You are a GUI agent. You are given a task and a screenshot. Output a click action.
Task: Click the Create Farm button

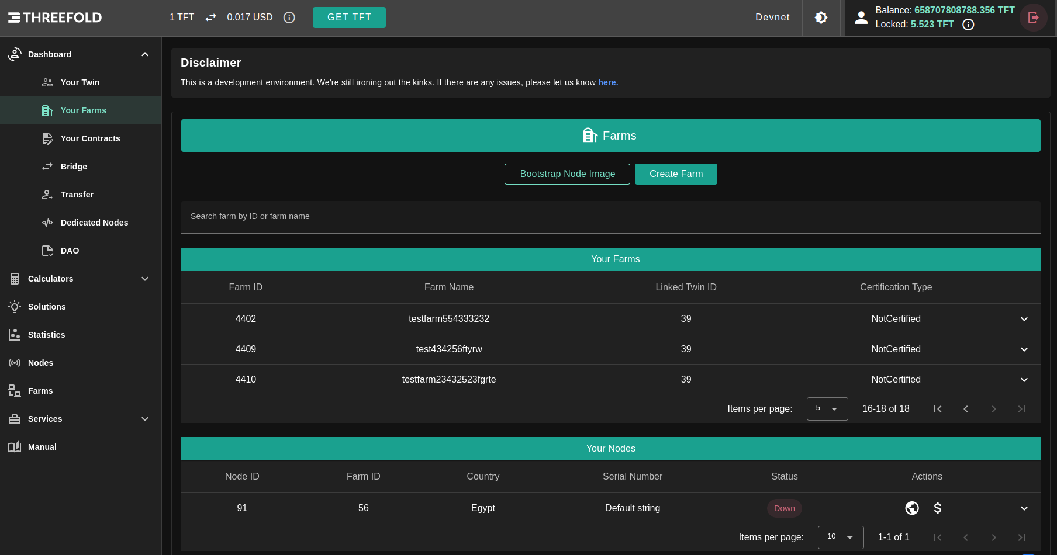click(676, 174)
